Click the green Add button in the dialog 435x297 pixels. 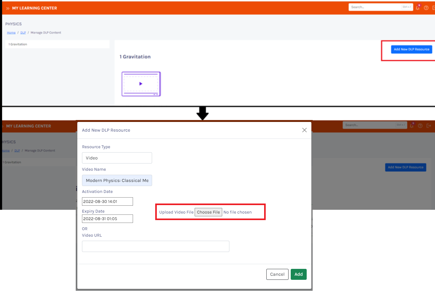[x=298, y=274]
